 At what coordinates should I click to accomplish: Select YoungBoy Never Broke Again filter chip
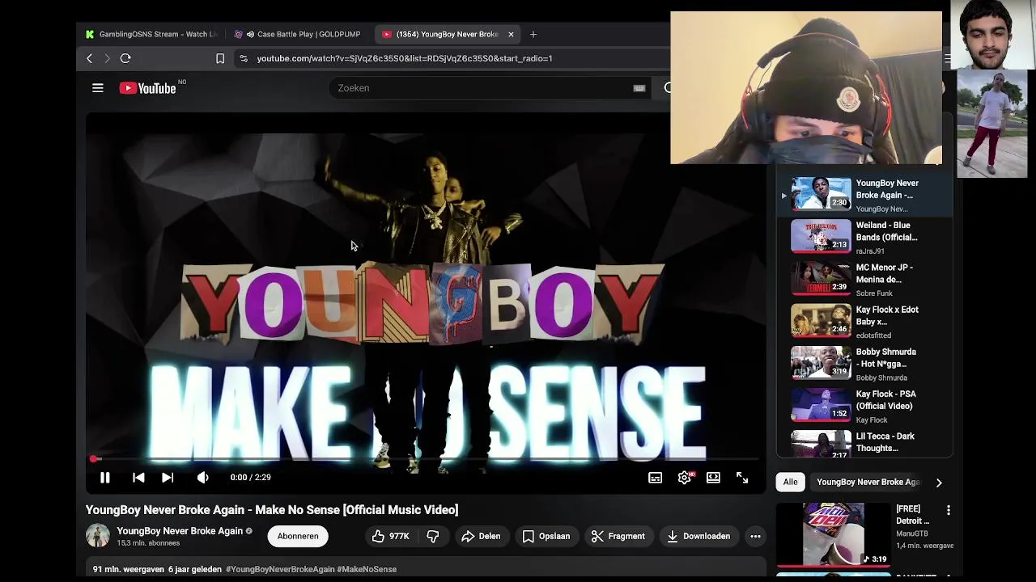click(868, 482)
